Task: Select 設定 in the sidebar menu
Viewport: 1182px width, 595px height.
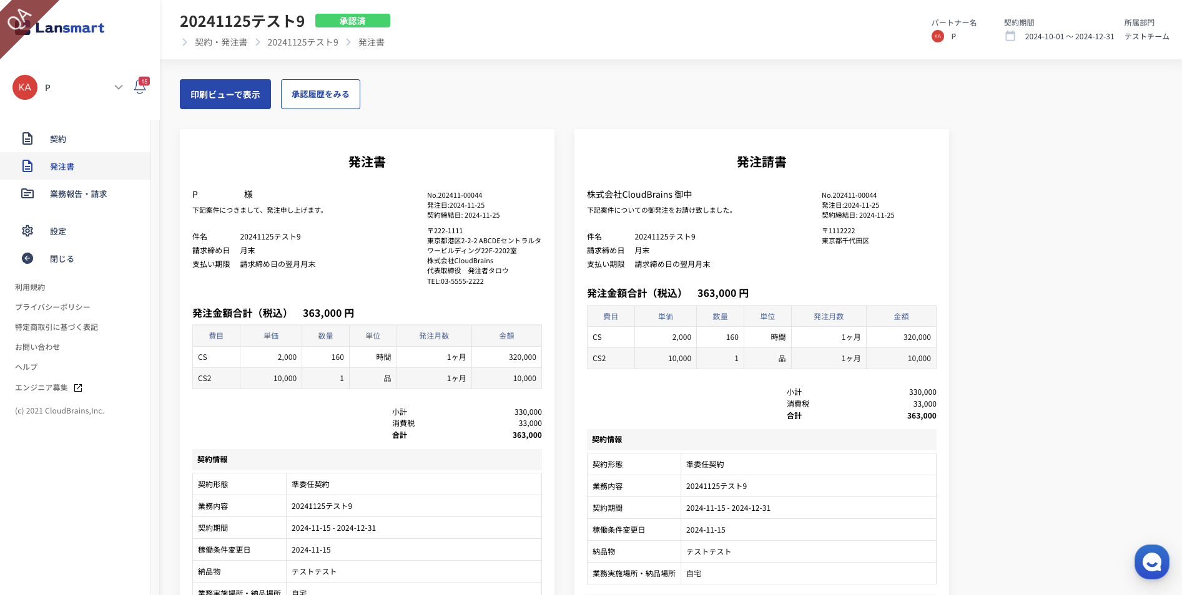Action: 58,231
